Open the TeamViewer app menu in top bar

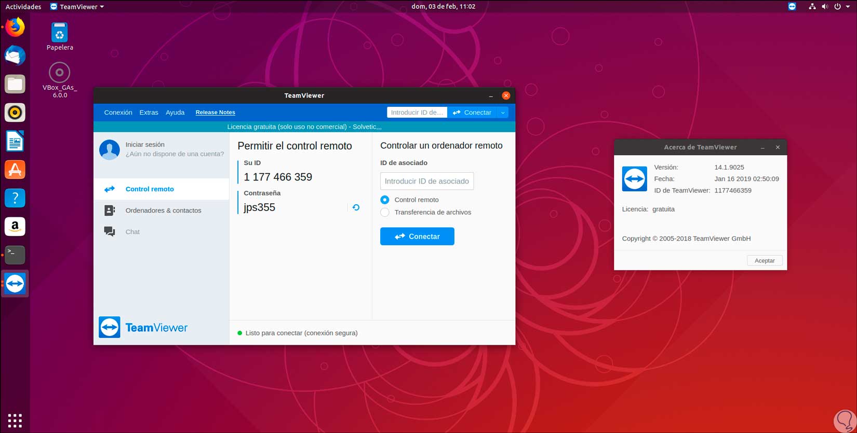click(x=77, y=7)
